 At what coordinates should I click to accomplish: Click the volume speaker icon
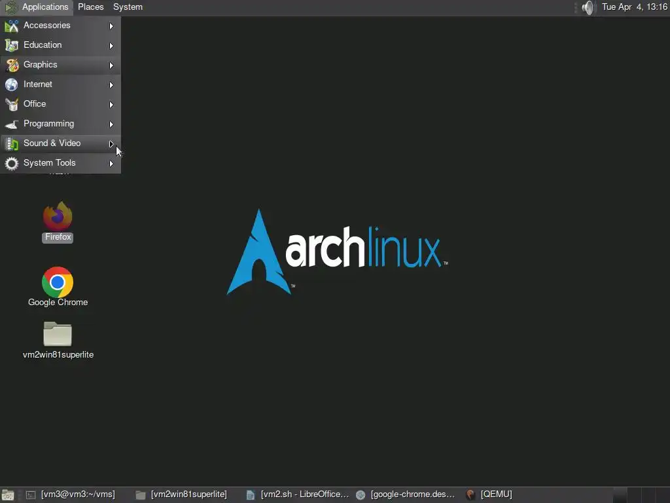pyautogui.click(x=588, y=7)
